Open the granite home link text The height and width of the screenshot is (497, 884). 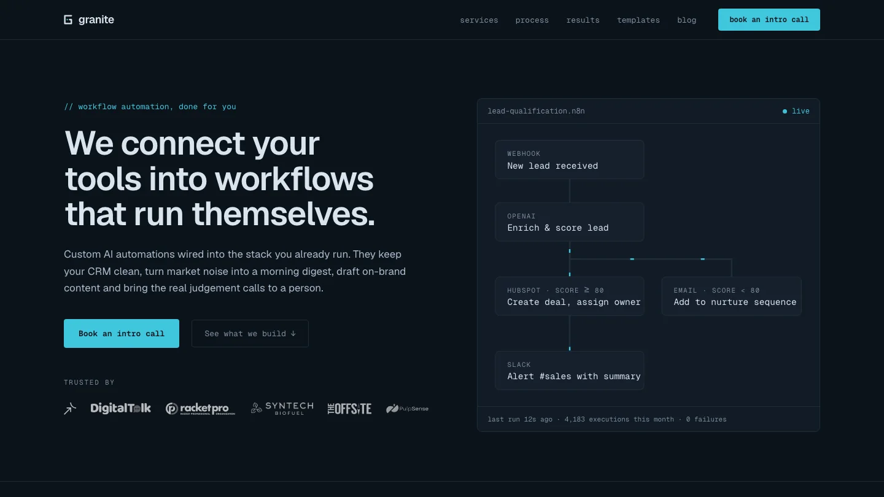(x=96, y=20)
